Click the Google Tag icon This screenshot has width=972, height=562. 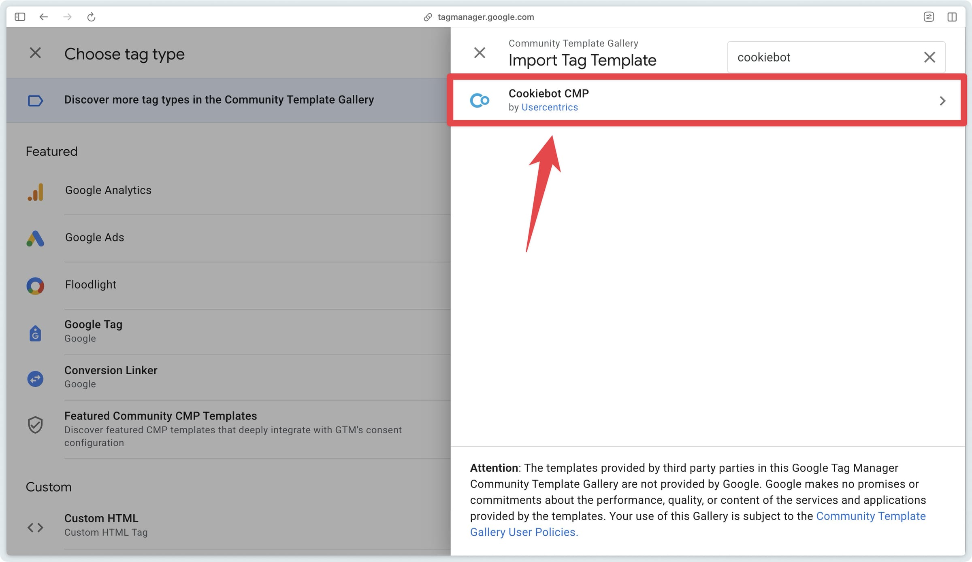(x=35, y=333)
